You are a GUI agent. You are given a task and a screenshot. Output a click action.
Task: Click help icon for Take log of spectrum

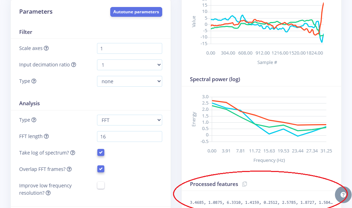coord(73,153)
